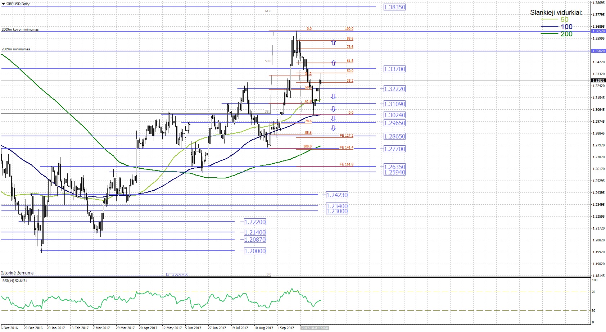The image size is (606, 332).
Task: Select the down arrow just below the 1.32220 line
Action: click(334, 96)
